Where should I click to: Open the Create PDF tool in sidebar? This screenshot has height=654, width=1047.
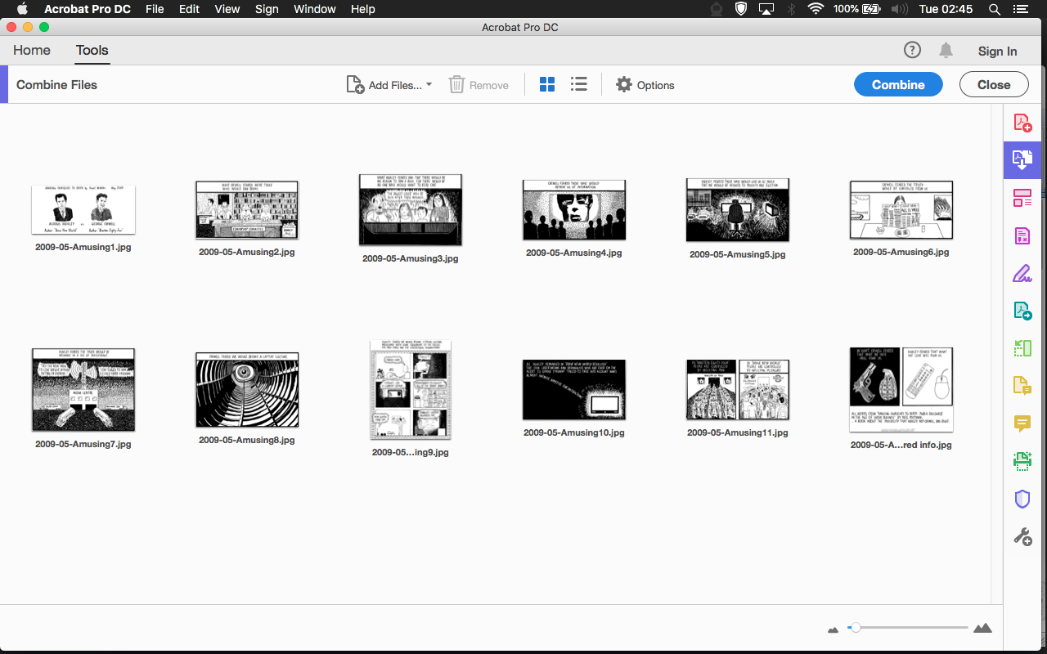tap(1022, 123)
